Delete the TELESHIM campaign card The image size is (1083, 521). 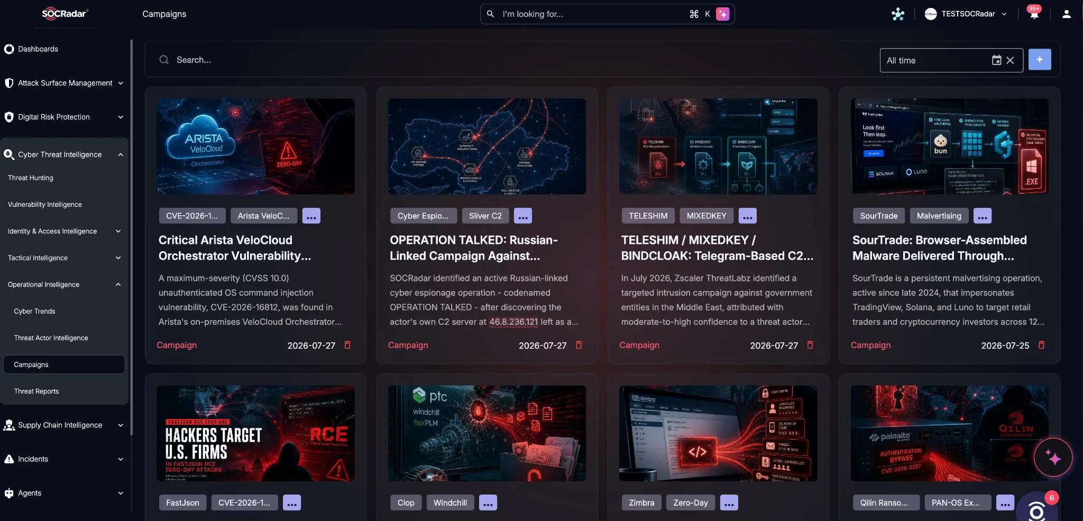pyautogui.click(x=810, y=345)
